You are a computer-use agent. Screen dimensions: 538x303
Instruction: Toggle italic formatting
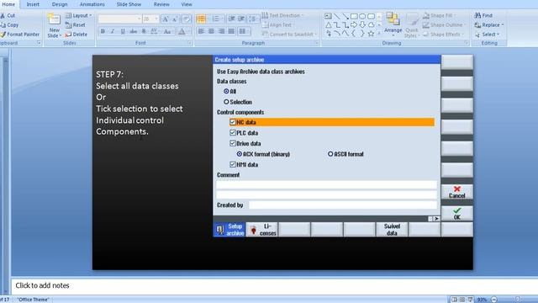(x=113, y=32)
